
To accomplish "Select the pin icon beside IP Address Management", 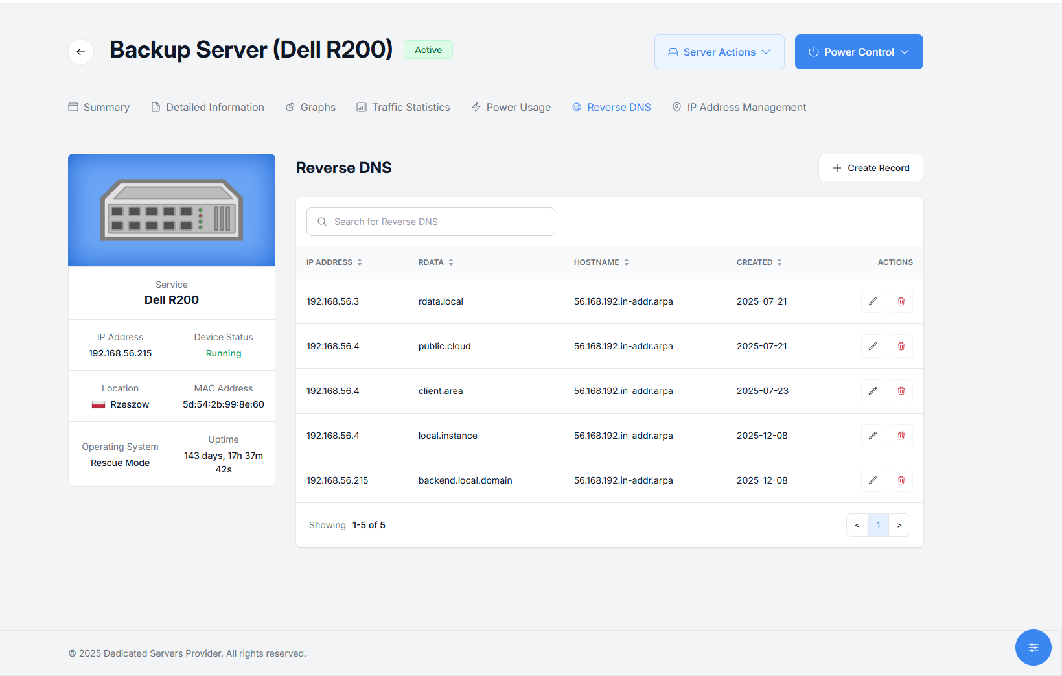I will click(676, 107).
